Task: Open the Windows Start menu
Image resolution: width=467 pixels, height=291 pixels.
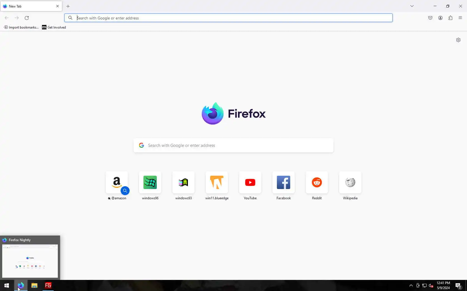Action: tap(7, 285)
